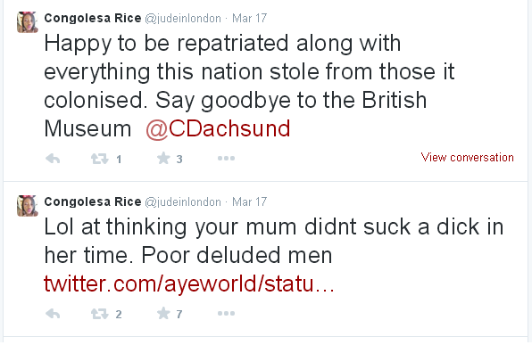Click the avatar on the first tweet

pyautogui.click(x=28, y=22)
